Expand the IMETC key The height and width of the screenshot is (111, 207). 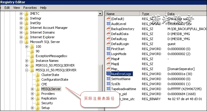21,14
